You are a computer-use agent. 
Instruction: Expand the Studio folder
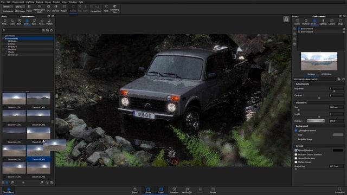pos(6,52)
